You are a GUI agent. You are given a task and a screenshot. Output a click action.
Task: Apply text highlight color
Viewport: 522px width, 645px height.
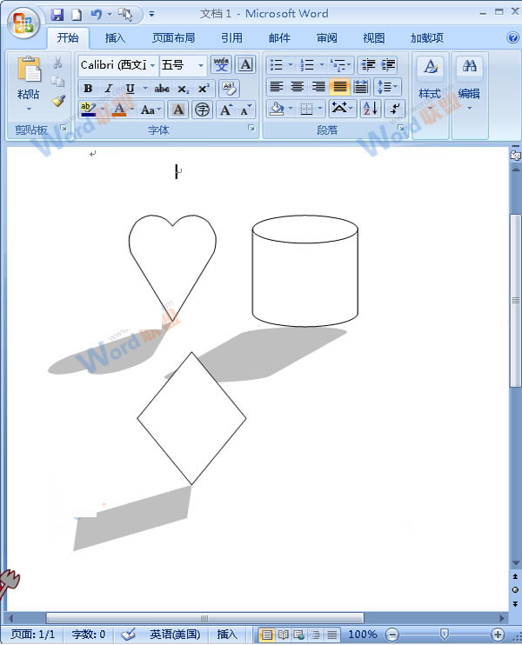coord(88,110)
